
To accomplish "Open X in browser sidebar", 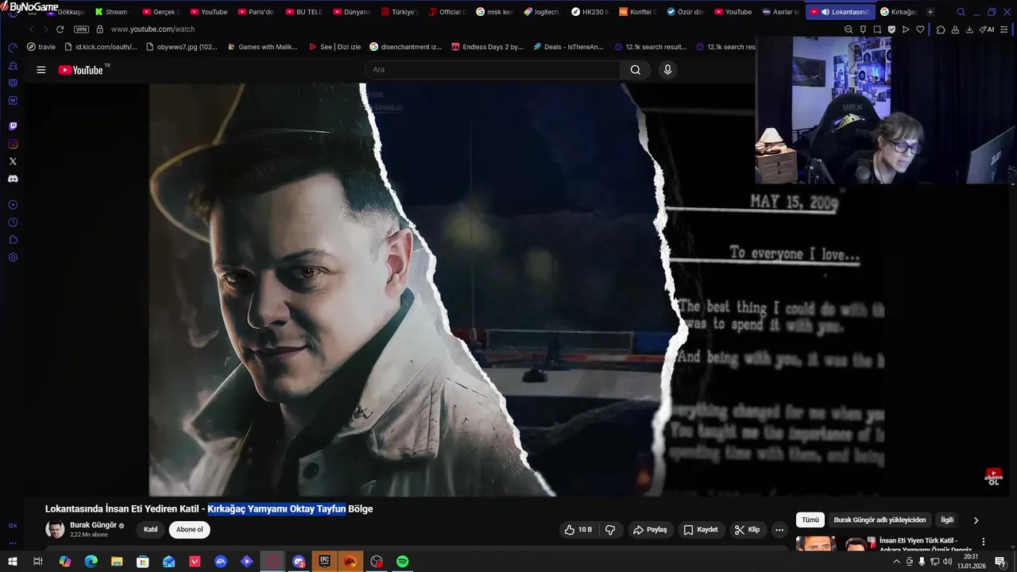I will coord(13,161).
